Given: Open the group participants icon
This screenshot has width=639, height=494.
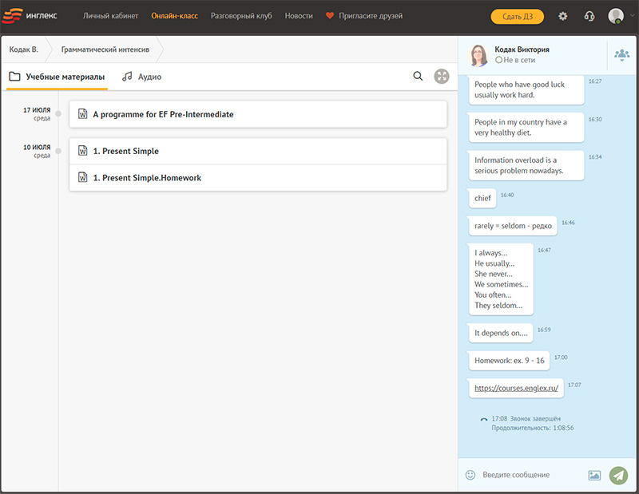Looking at the screenshot, I should (621, 54).
